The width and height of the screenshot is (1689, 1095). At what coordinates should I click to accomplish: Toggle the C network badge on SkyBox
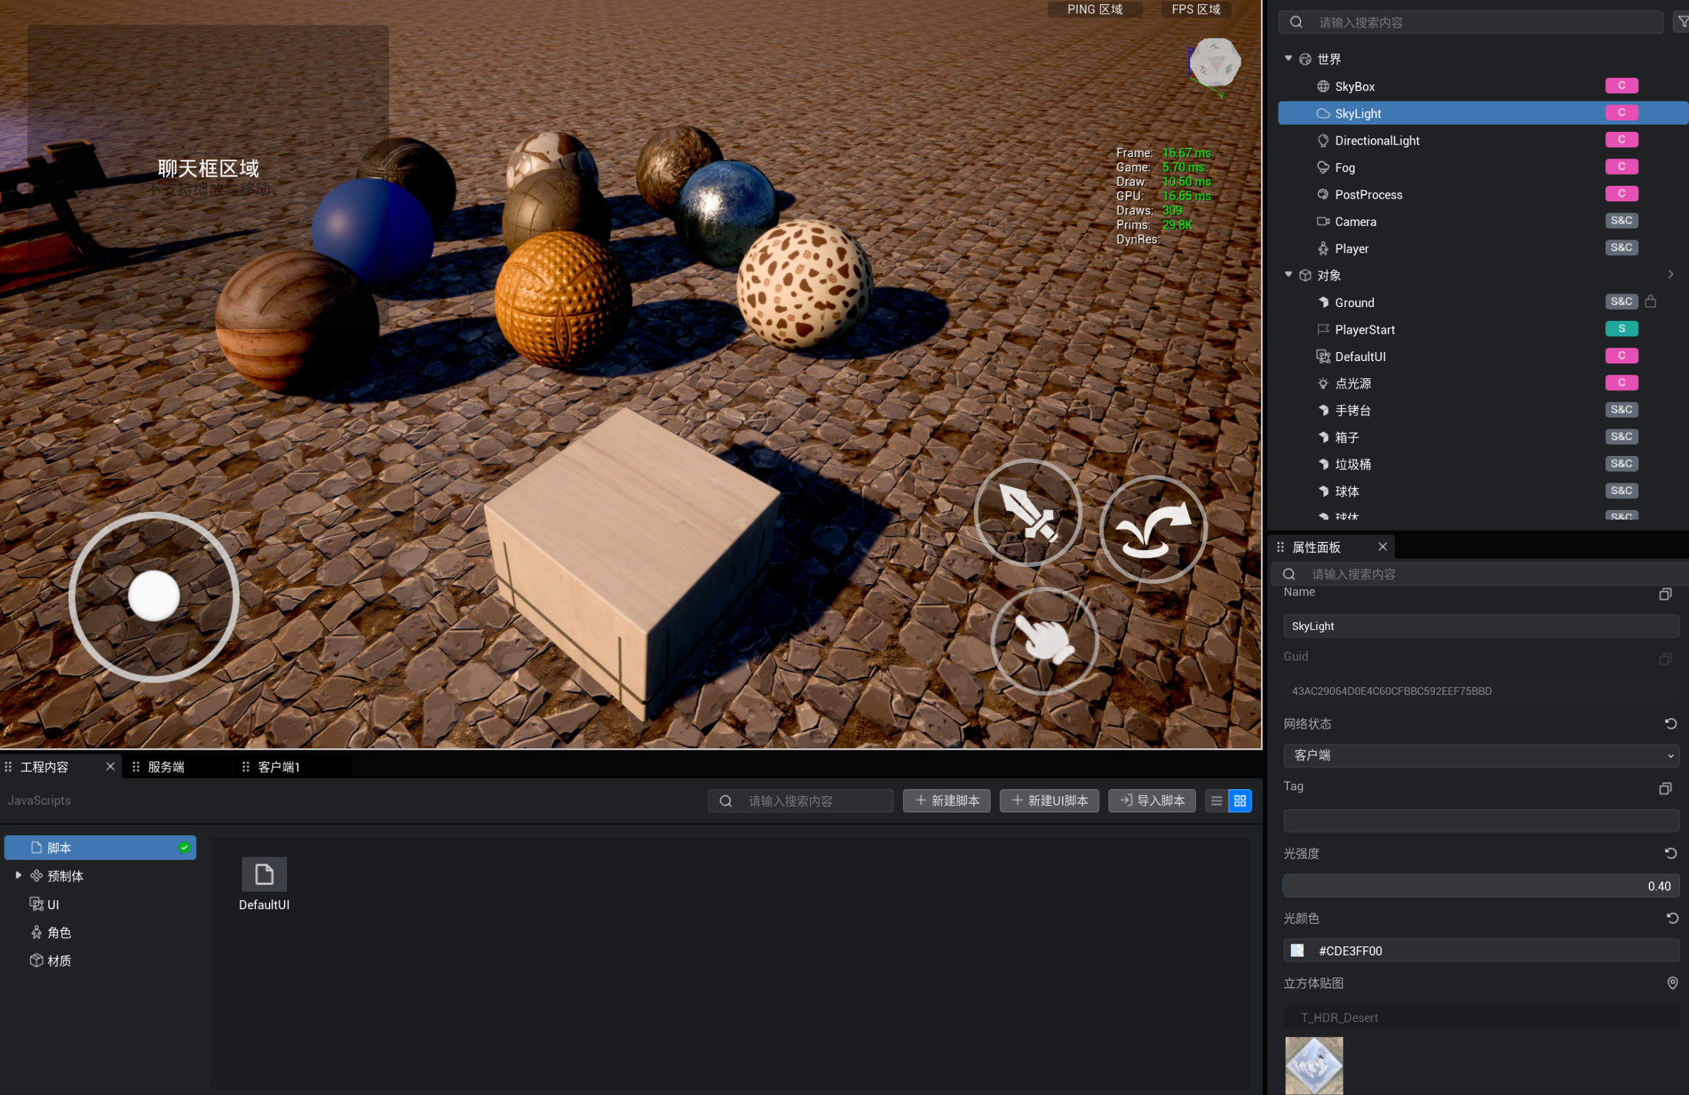[x=1621, y=86]
